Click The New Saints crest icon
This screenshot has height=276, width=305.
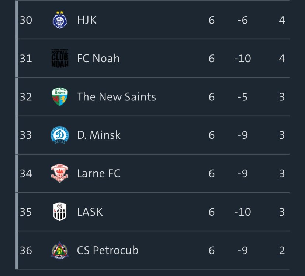tap(59, 97)
